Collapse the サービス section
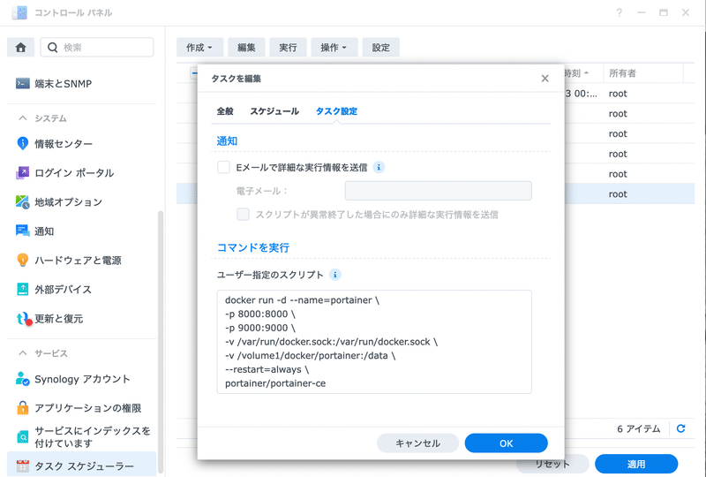The width and height of the screenshot is (706, 477). (x=23, y=353)
